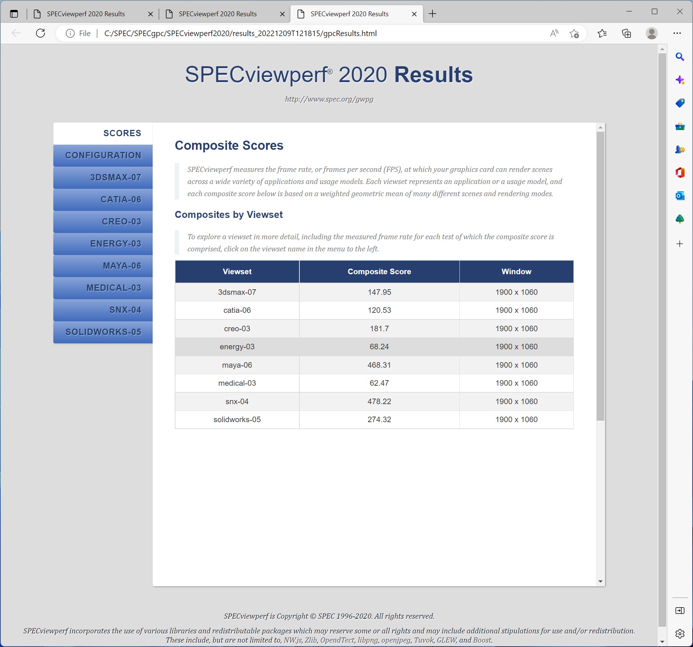Select the 3dsmax-07 table cell
Viewport: 693px width, 647px height.
(237, 292)
